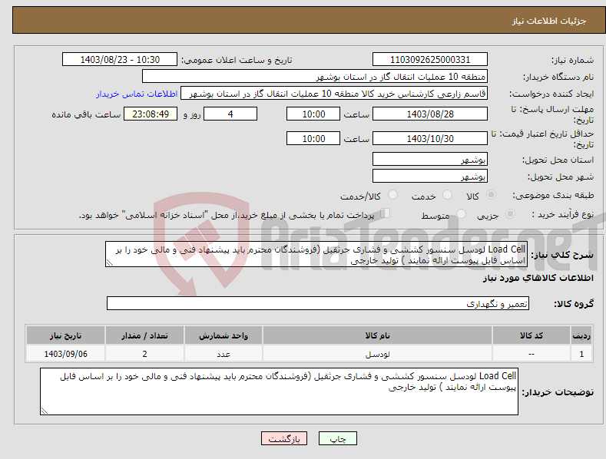Click the نام کالا column header
This screenshot has height=459, width=606.
click(377, 335)
